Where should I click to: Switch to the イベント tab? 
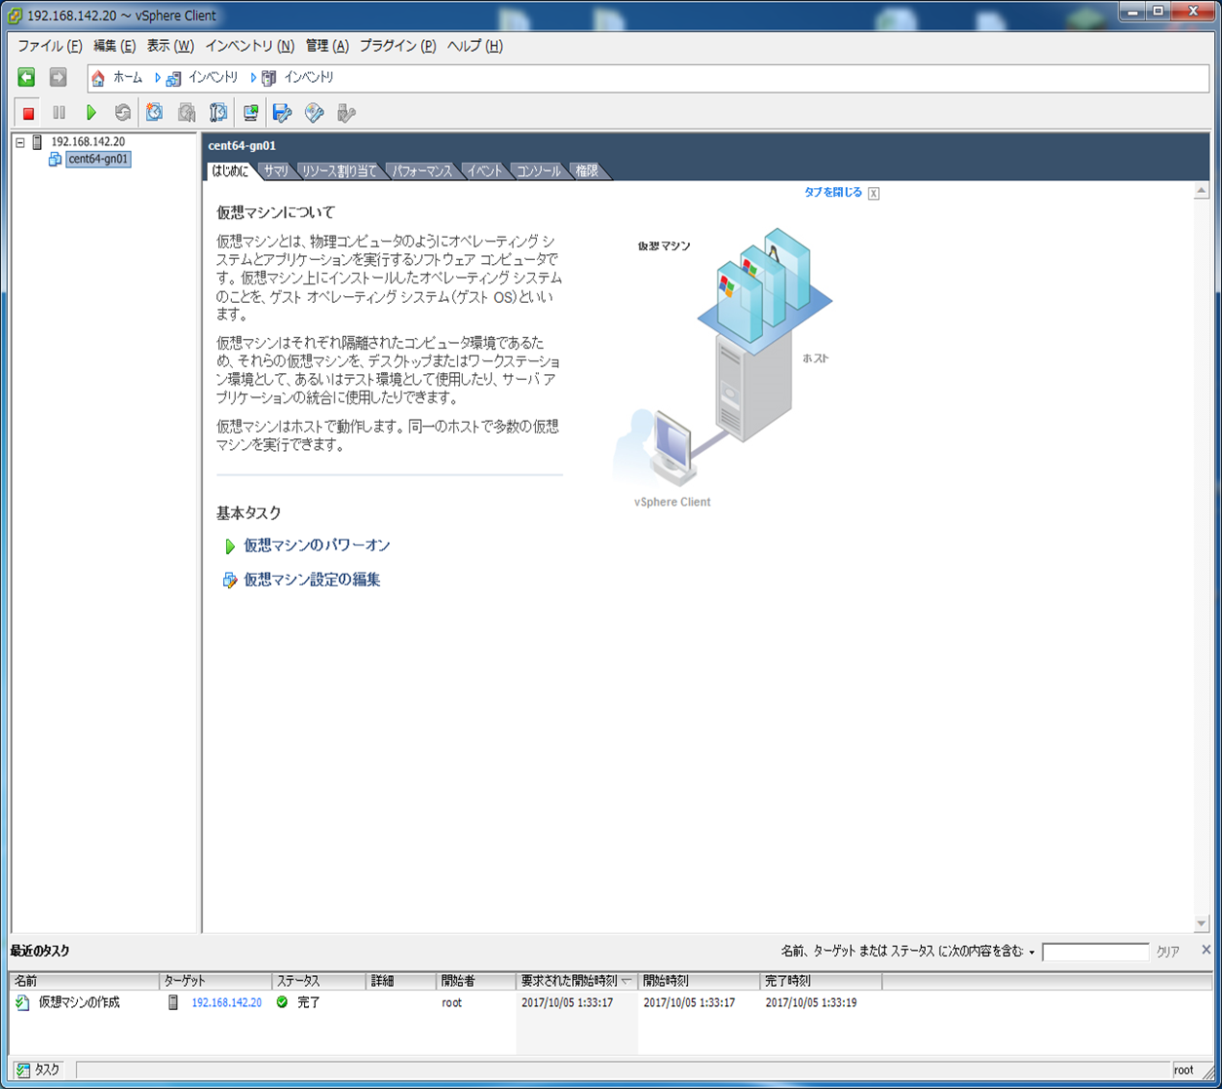tap(484, 170)
